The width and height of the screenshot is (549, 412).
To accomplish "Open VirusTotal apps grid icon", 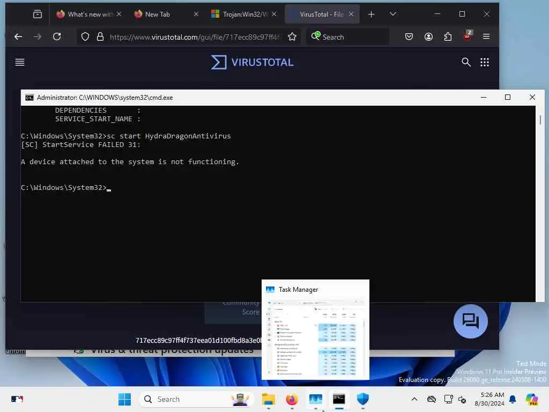I will coord(485,62).
